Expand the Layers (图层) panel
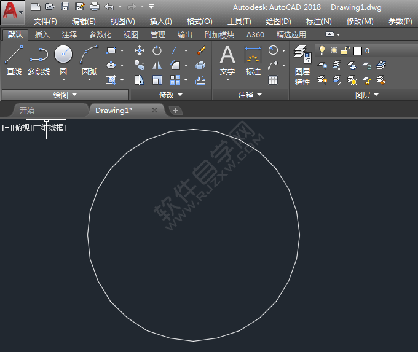Screen dimensions: 418x352 click(x=367, y=95)
